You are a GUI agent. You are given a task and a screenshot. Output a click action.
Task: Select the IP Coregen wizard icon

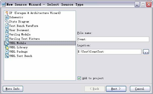pos(7,13)
